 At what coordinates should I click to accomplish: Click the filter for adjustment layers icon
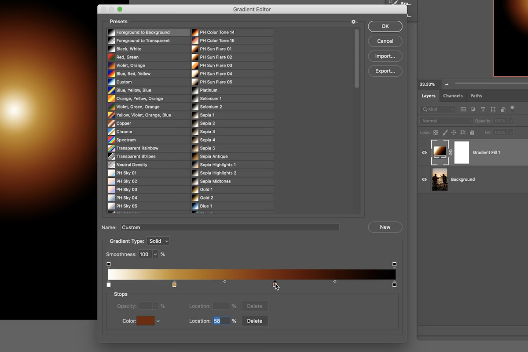coord(473,109)
